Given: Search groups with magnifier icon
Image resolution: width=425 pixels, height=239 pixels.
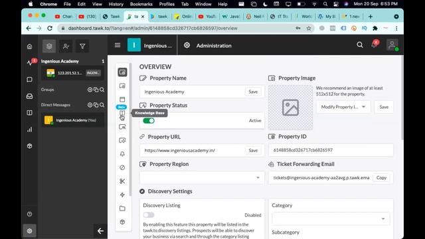Looking at the screenshot, I should click(102, 90).
